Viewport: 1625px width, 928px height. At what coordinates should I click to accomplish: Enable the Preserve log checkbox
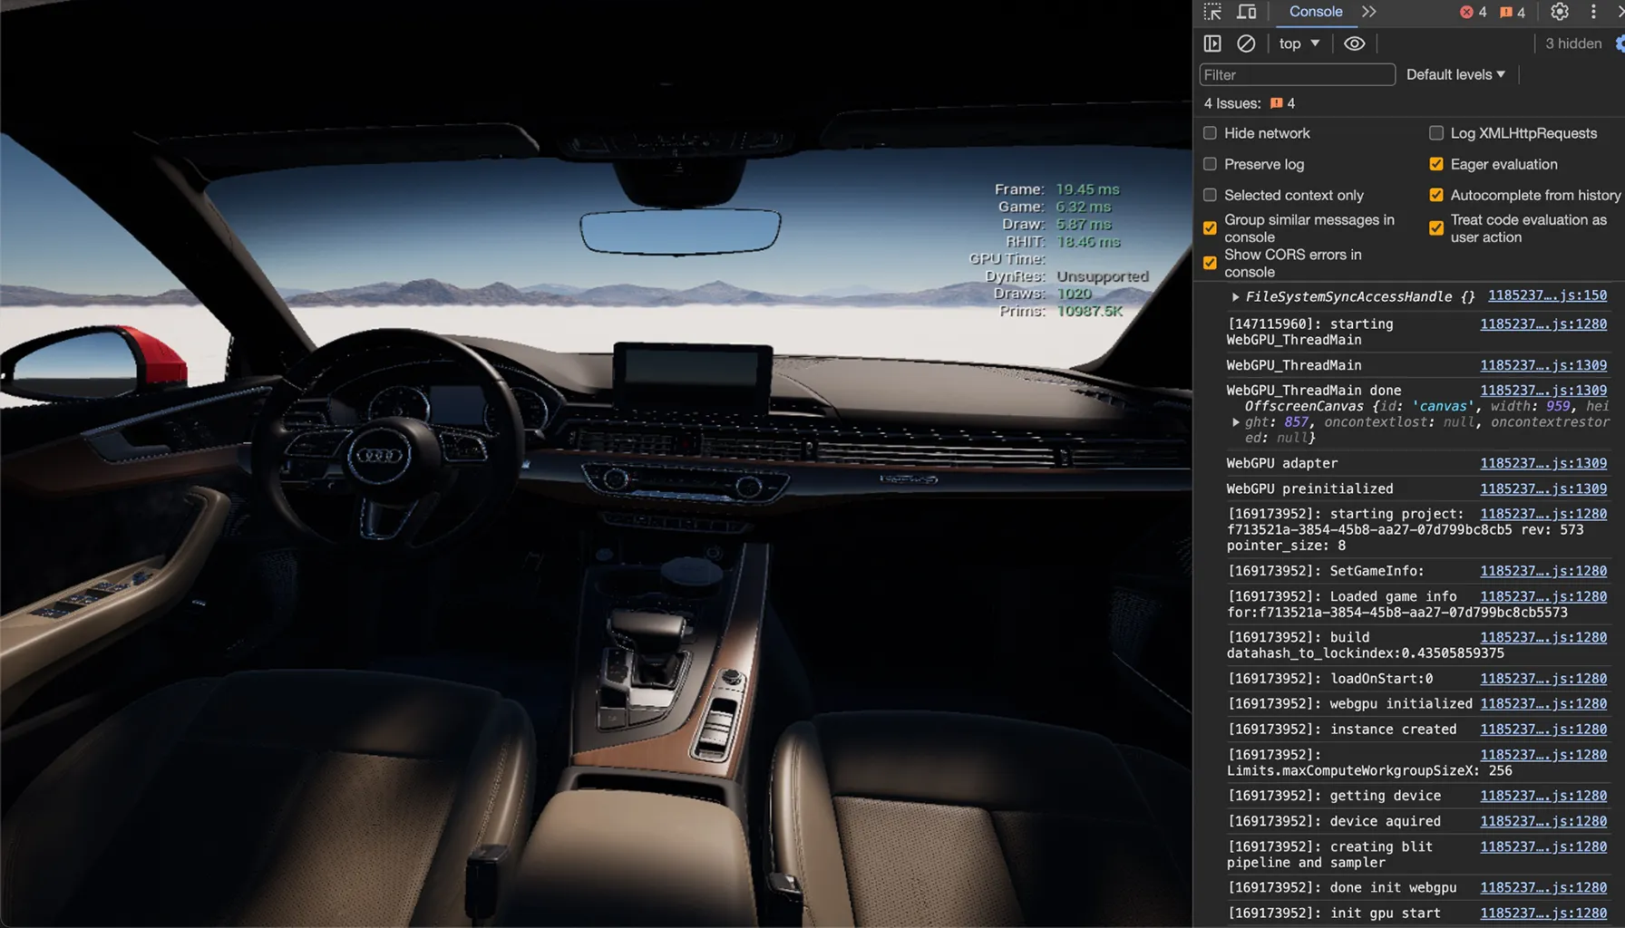click(x=1210, y=164)
